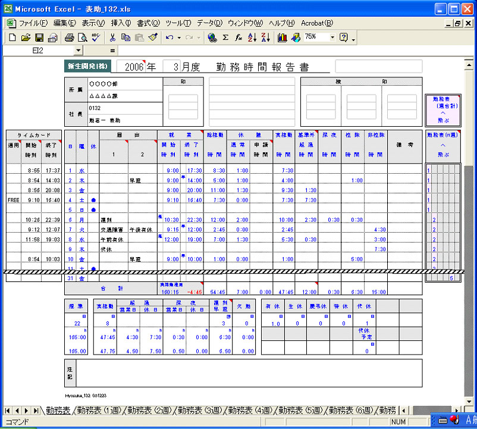Screen dimensions: 477x429
Task: Click the Redo arrow icon
Action: point(189,37)
